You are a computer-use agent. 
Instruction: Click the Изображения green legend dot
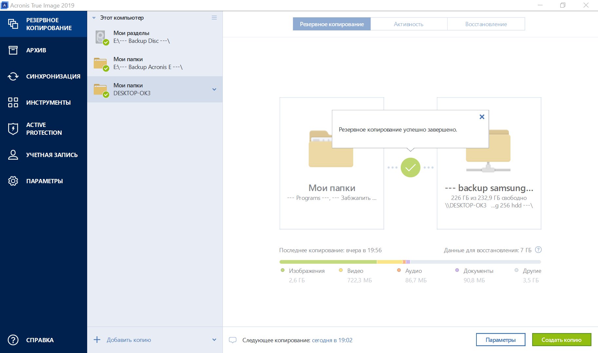tap(283, 270)
